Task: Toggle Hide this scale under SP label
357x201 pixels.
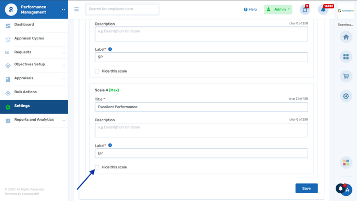Action: click(x=97, y=71)
